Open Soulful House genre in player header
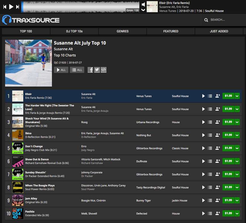The height and width of the screenshot is (223, 246). coord(214,11)
